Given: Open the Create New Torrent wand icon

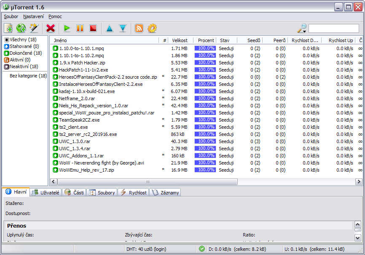Looking at the screenshot, I should [34, 28].
